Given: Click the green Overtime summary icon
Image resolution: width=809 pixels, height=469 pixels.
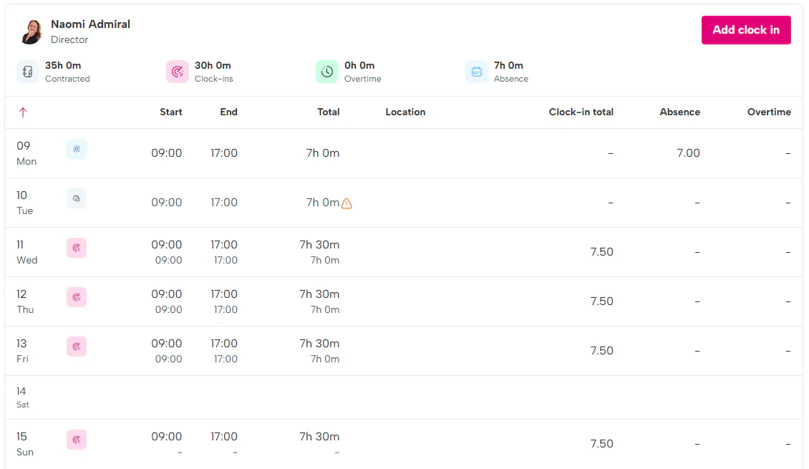Looking at the screenshot, I should [x=327, y=72].
